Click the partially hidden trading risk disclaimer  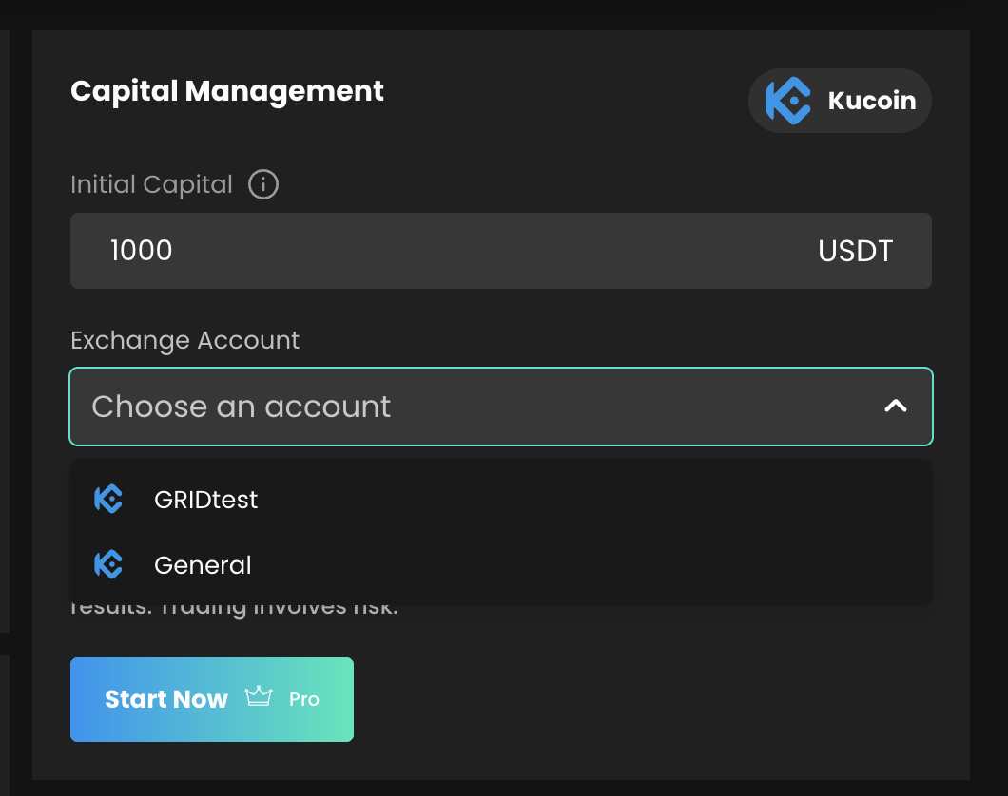234,608
